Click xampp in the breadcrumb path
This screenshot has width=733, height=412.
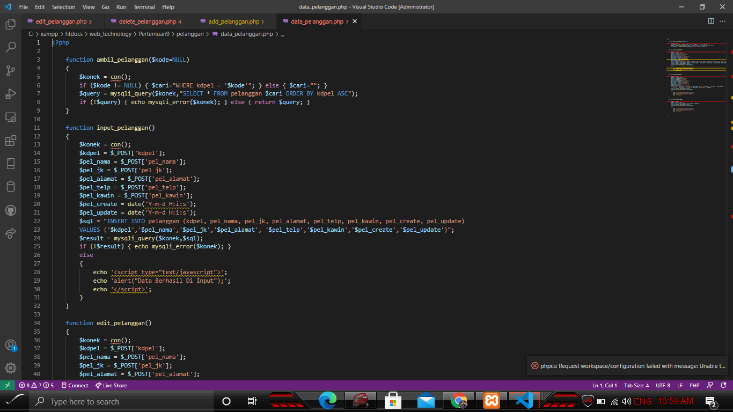[49, 34]
